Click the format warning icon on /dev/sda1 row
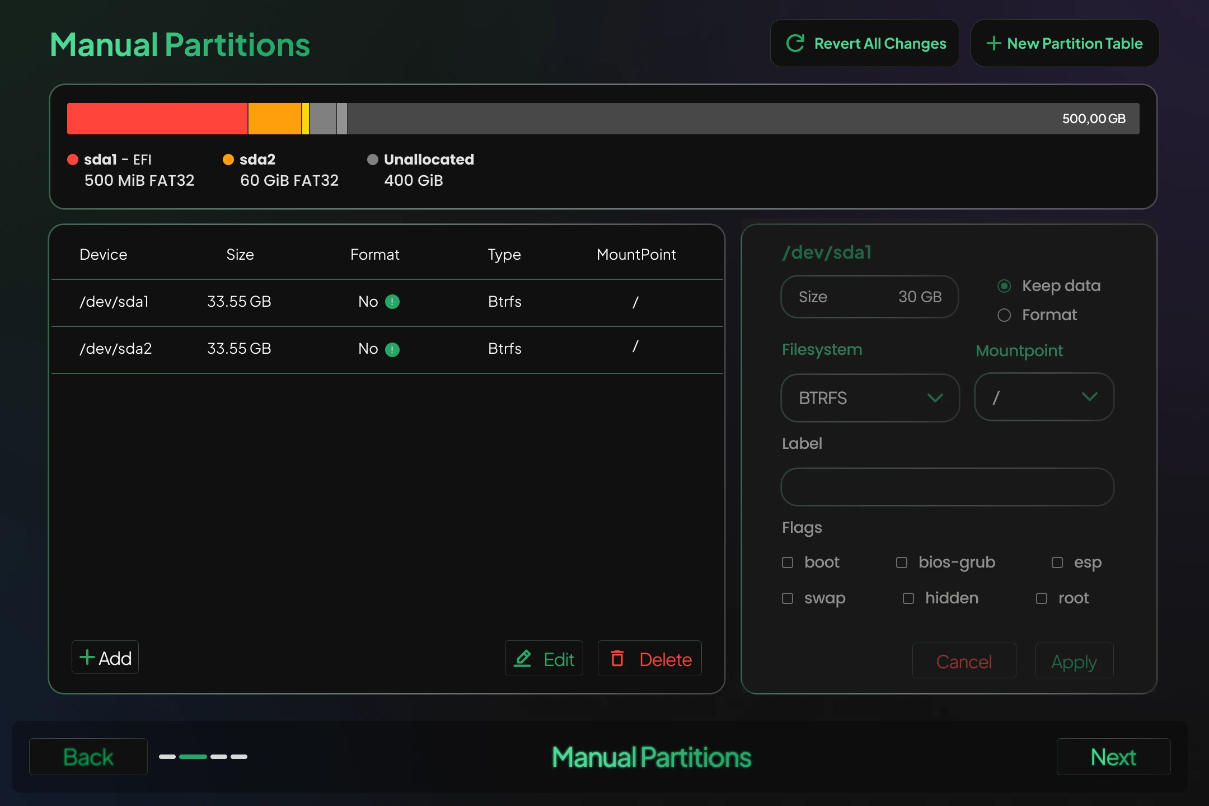The width and height of the screenshot is (1209, 806). 392,302
